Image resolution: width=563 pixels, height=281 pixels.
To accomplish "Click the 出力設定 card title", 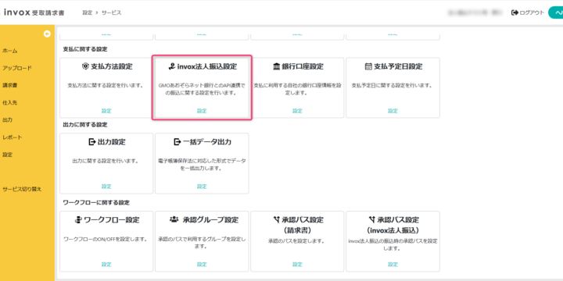I will point(111,142).
